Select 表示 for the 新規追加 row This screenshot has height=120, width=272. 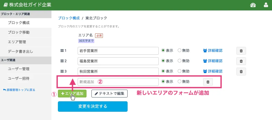pyautogui.click(x=163, y=82)
